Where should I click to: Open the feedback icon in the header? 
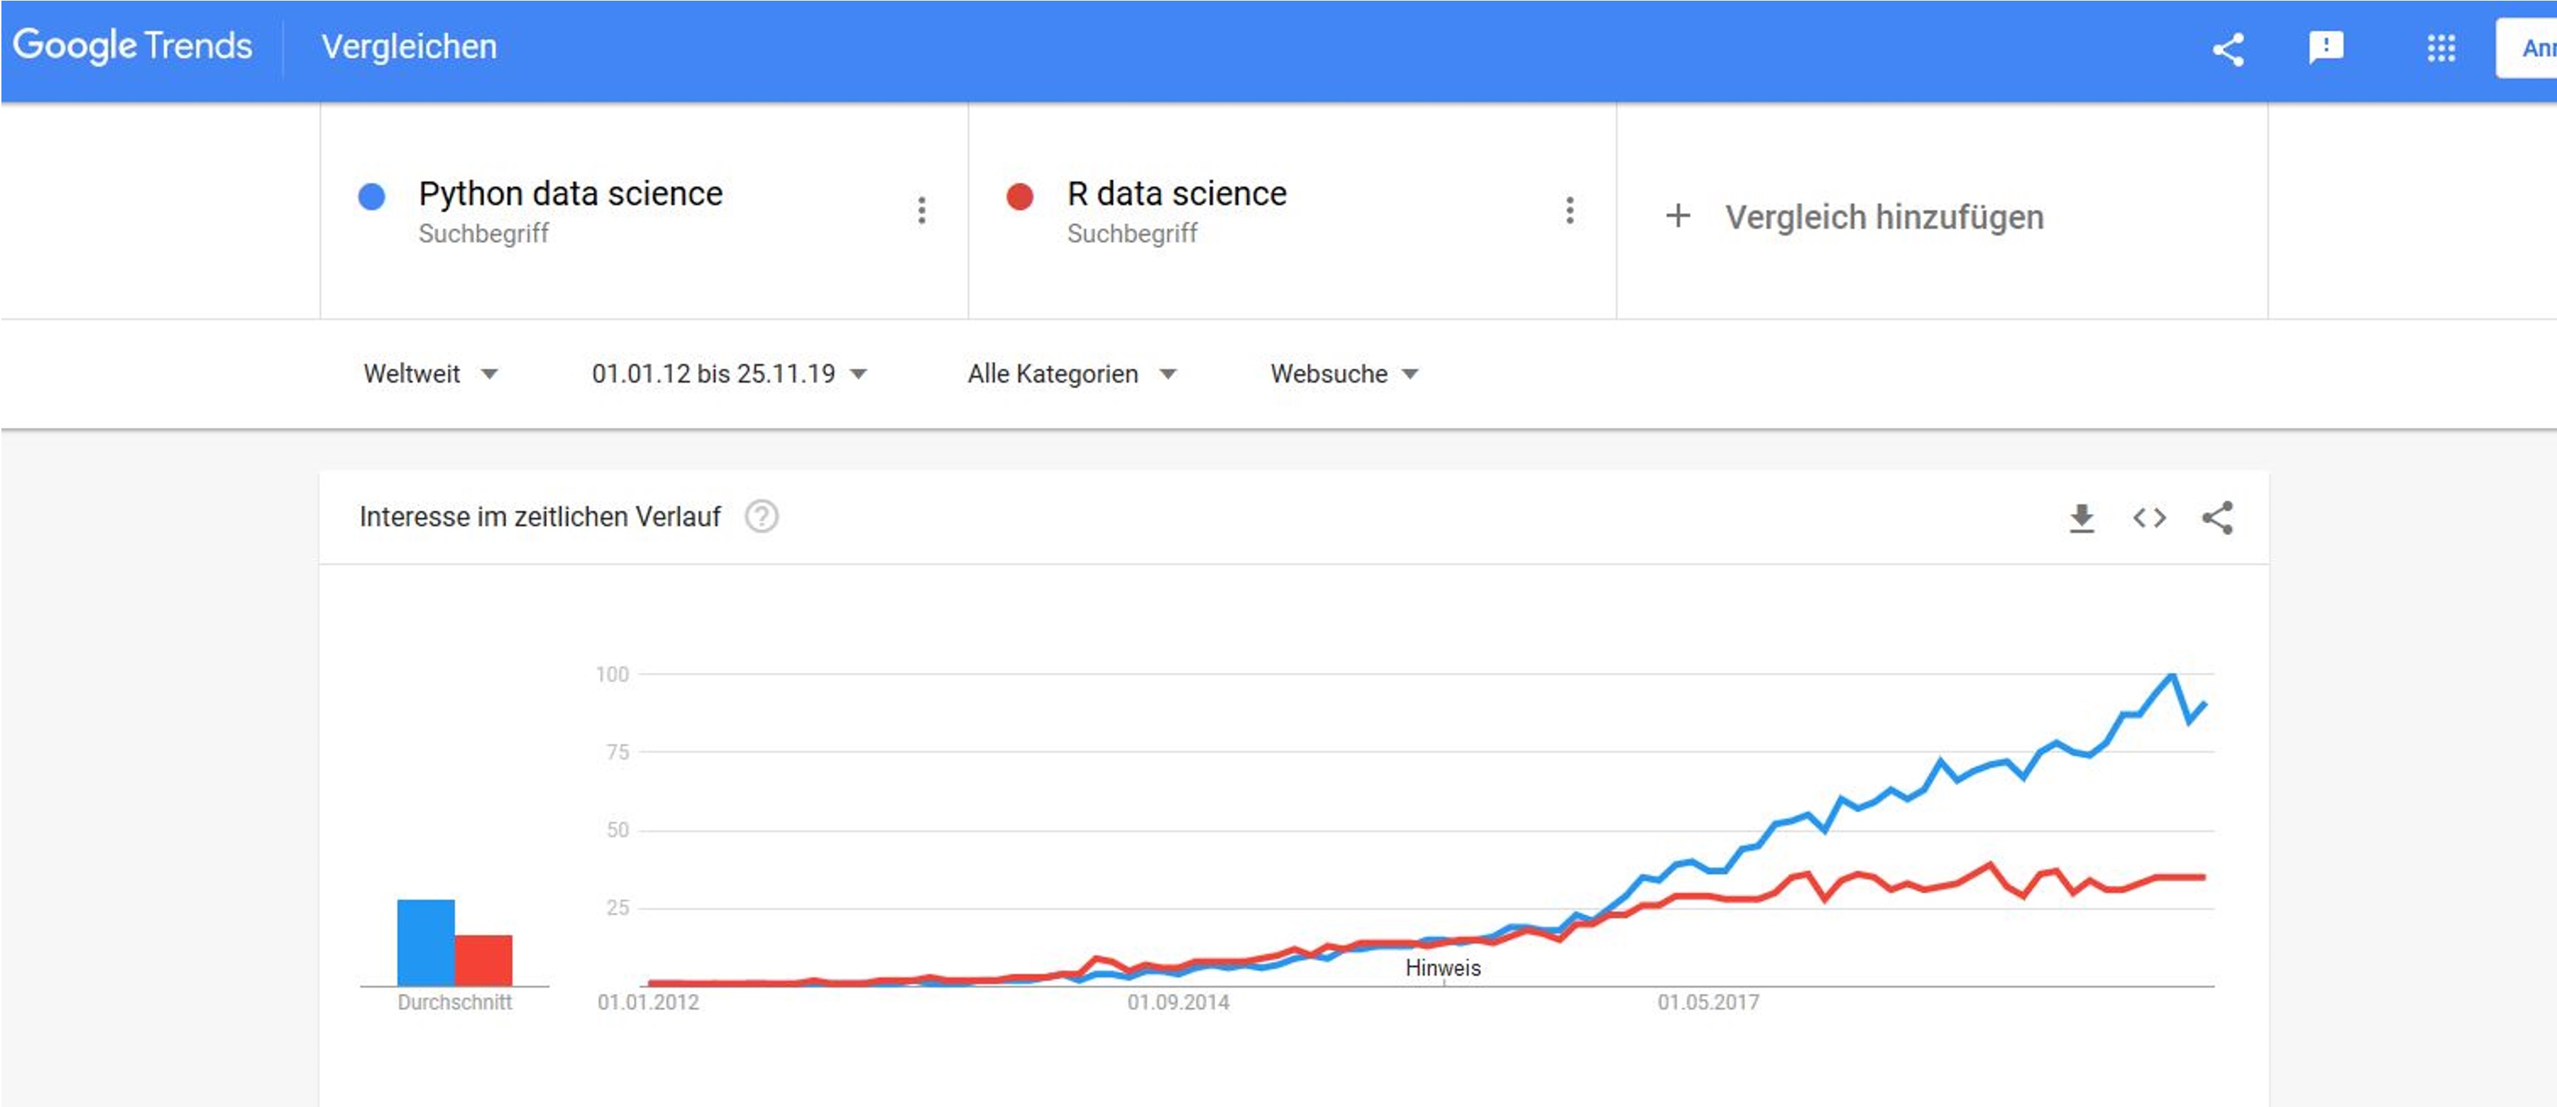coord(2326,47)
